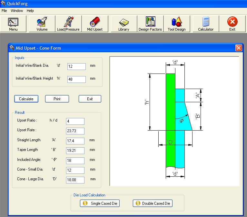The image size is (247, 217).
Task: Open the Window menu
Action: pyautogui.click(x=17, y=11)
